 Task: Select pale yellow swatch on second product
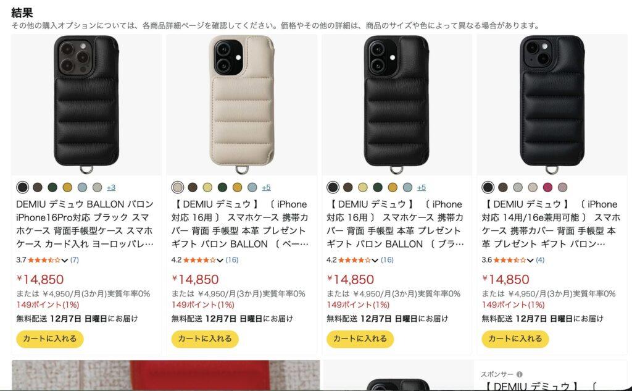coord(207,187)
